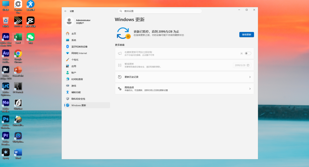Click the update status sync icon
Image resolution: width=309 pixels, height=167 pixels.
click(x=123, y=33)
